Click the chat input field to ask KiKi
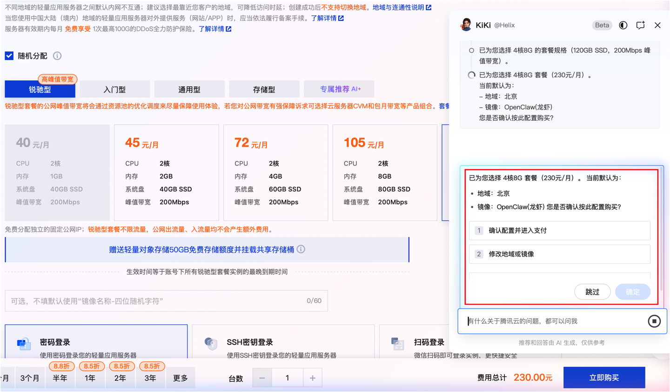Viewport: 670px width, 392px height. [x=535, y=320]
